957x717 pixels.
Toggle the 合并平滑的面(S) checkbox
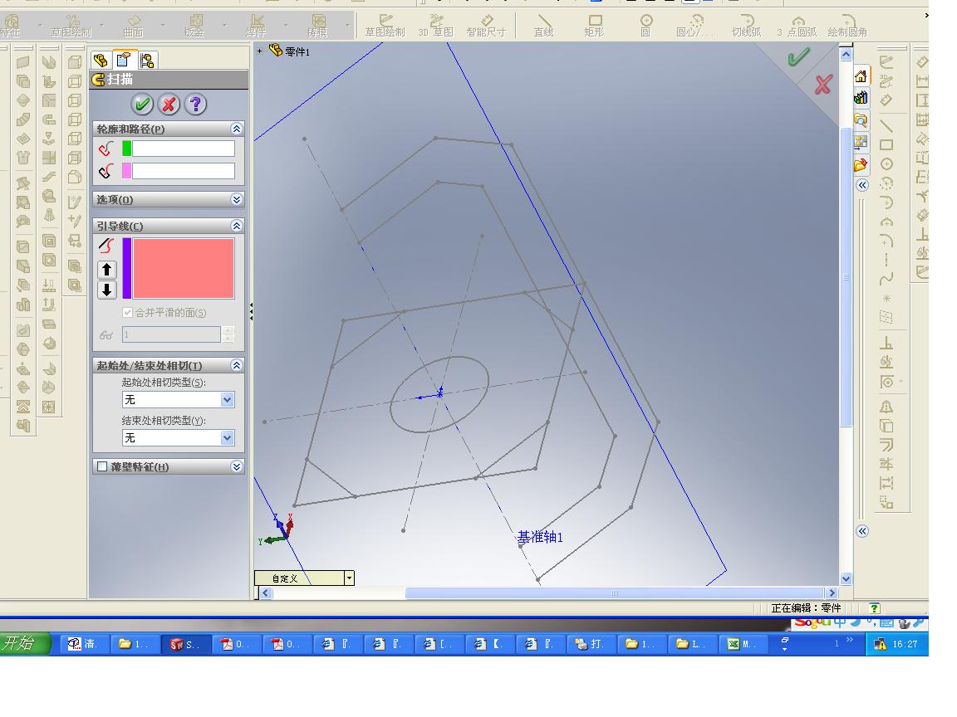pos(128,312)
